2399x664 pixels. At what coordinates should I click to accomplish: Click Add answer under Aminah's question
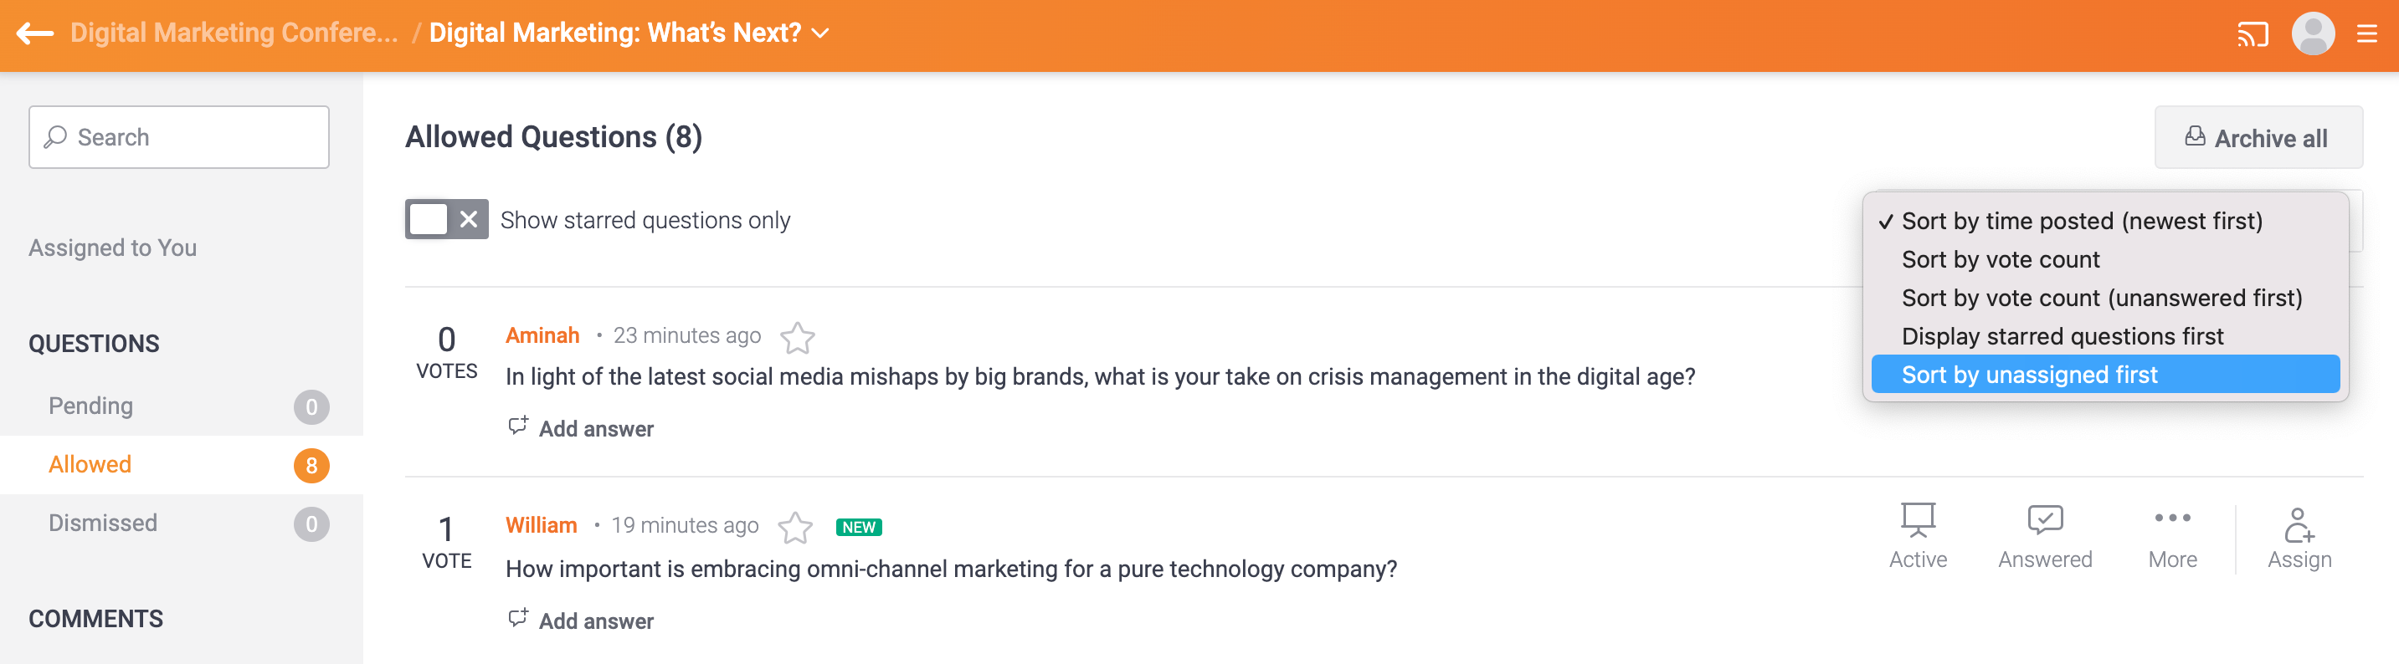tap(581, 429)
